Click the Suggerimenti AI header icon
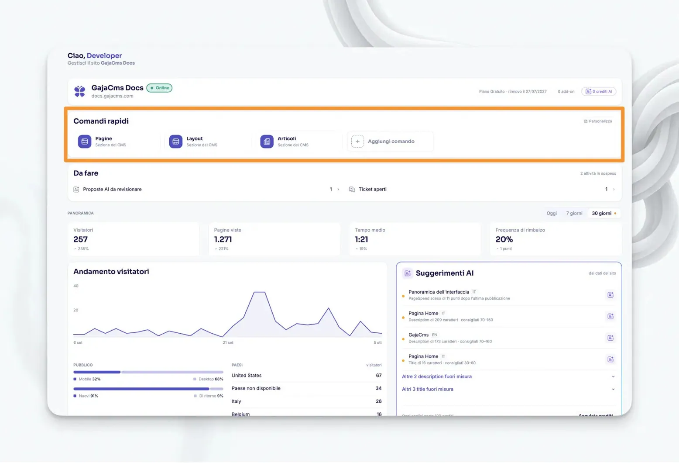The width and height of the screenshot is (679, 463). (408, 273)
